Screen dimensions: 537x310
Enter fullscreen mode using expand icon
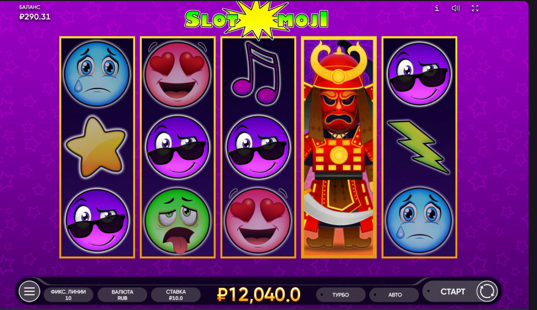point(475,8)
